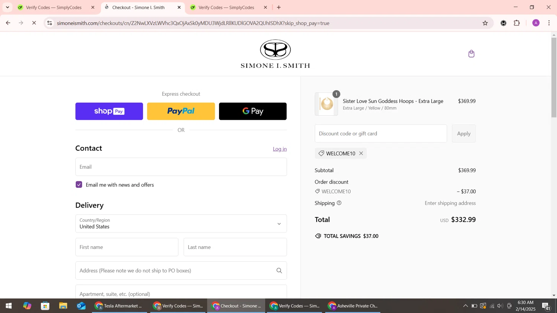Focus the Email input field
The image size is (557, 313).
coord(181,167)
